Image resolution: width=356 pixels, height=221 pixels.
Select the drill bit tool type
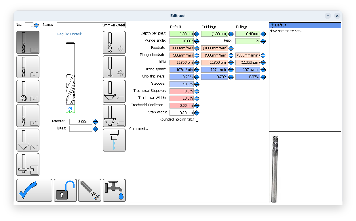114,42
